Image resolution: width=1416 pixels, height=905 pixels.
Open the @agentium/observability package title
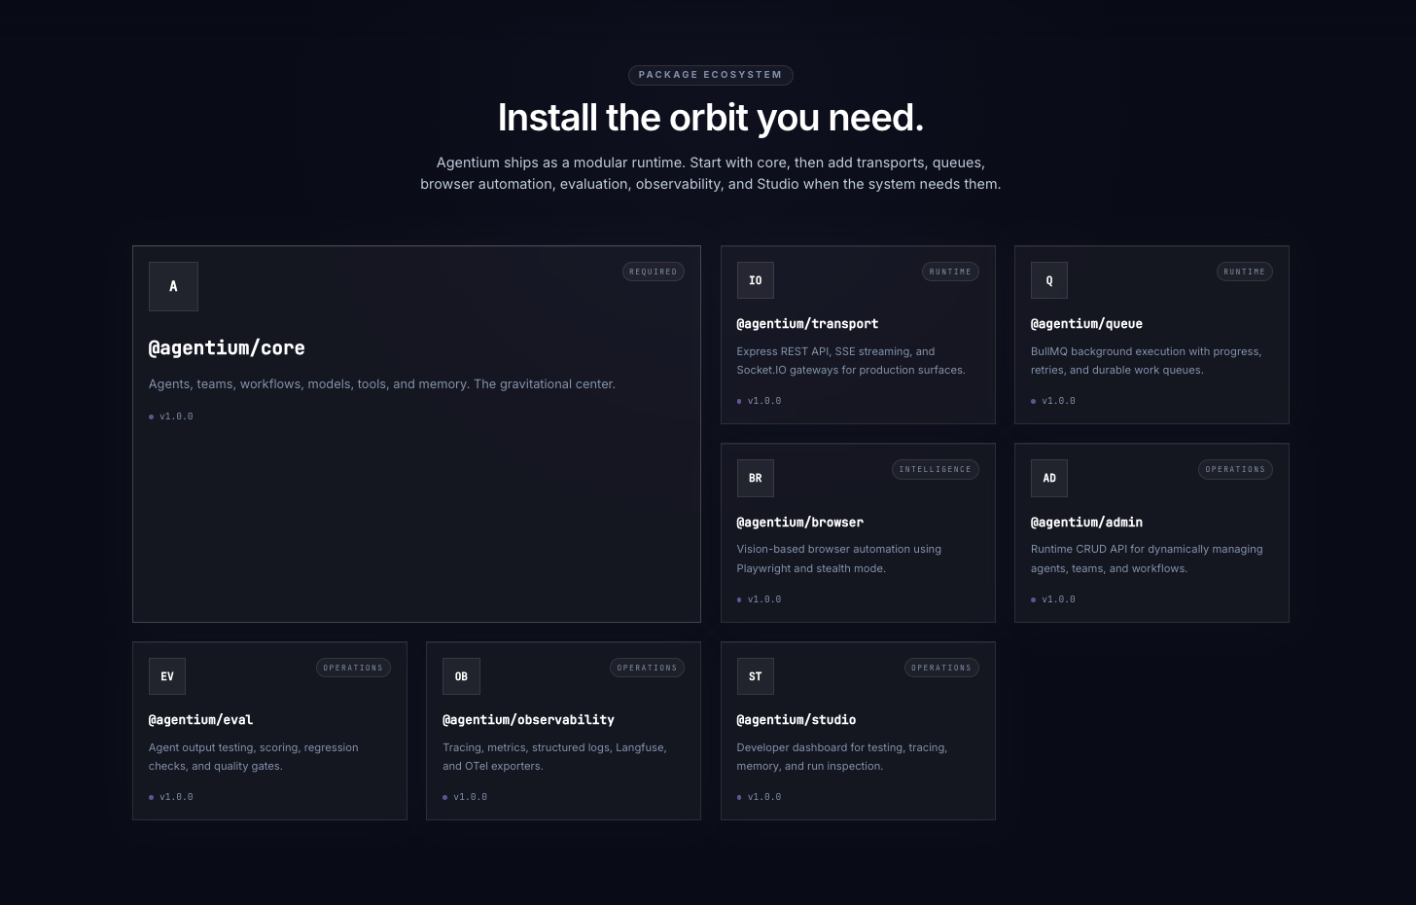coord(528,720)
